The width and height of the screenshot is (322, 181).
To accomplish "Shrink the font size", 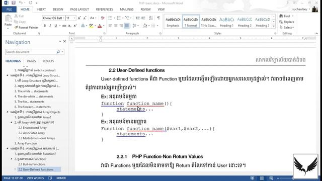I will [85, 18].
